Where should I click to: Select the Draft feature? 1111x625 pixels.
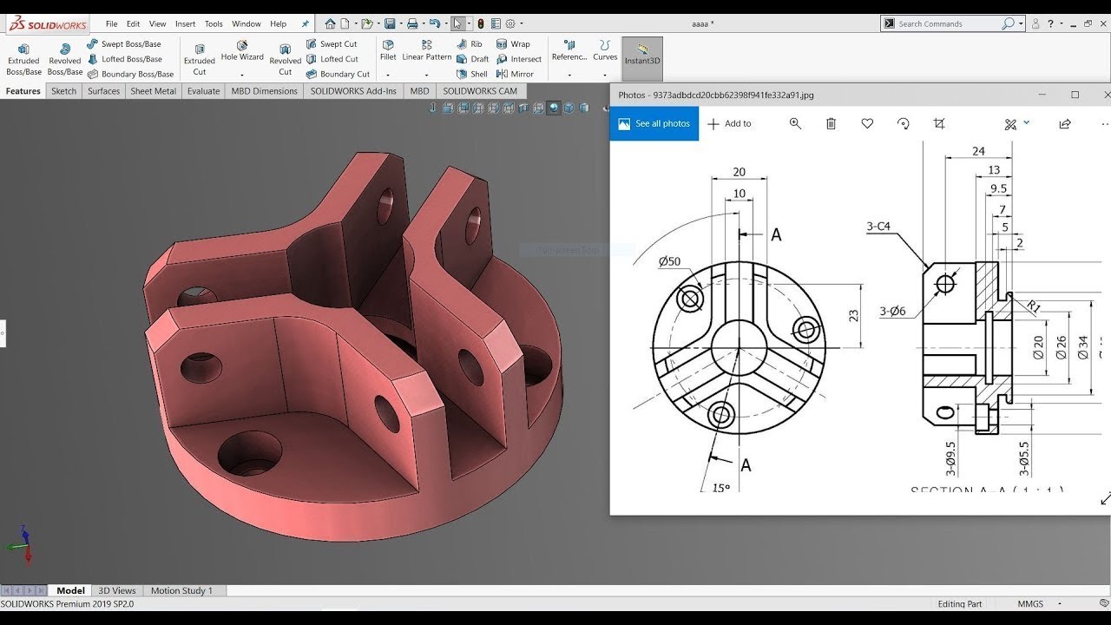[x=473, y=59]
